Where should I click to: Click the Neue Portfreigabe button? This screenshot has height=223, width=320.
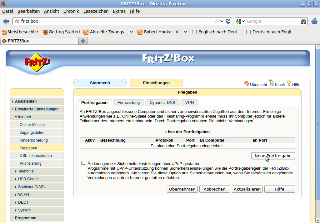tap(273, 156)
